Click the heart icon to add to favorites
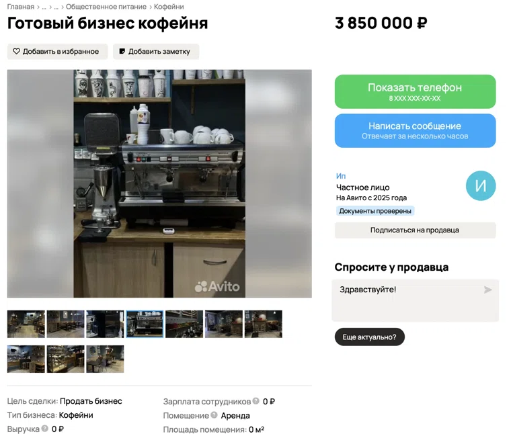Viewport: 511px width, 434px height. tap(16, 52)
